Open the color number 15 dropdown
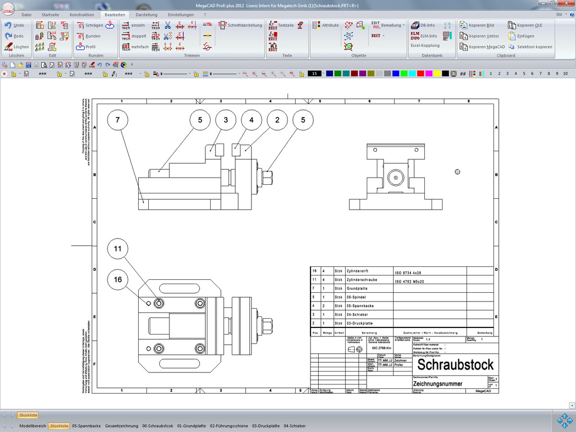The width and height of the screenshot is (576, 432). pos(323,74)
